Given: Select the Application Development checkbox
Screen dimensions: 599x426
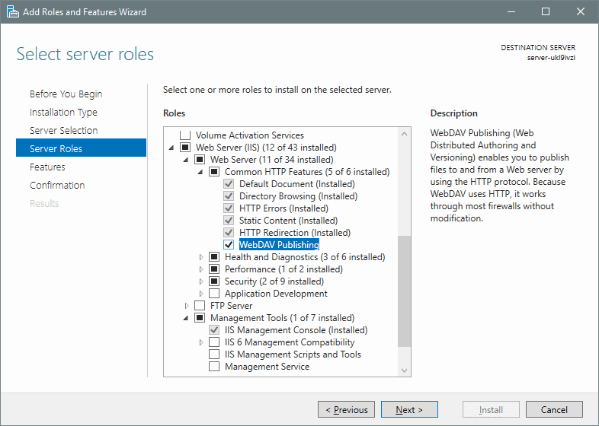Looking at the screenshot, I should (214, 294).
